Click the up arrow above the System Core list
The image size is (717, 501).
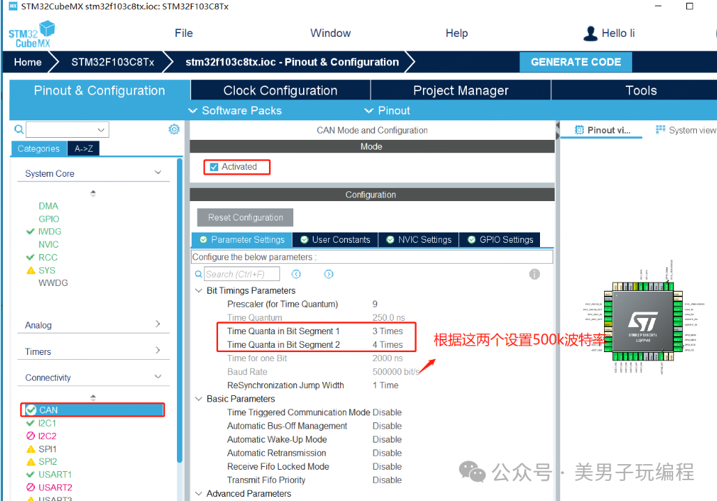[x=93, y=193]
